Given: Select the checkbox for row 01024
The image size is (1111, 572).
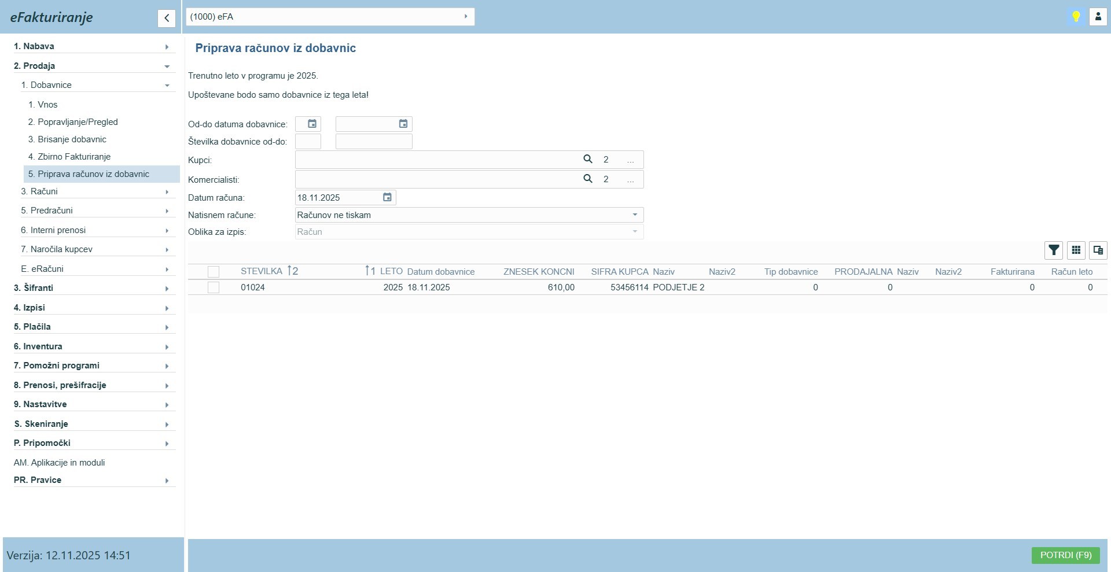Looking at the screenshot, I should (214, 287).
